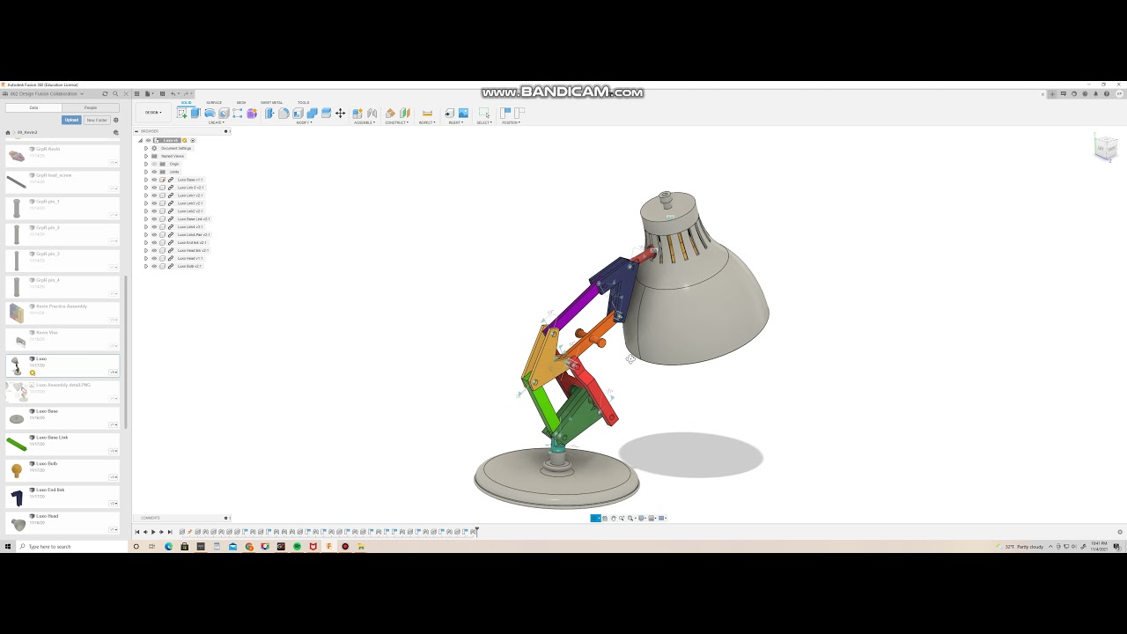The width and height of the screenshot is (1127, 634).
Task: Click the Capture Position icon
Action: point(505,113)
